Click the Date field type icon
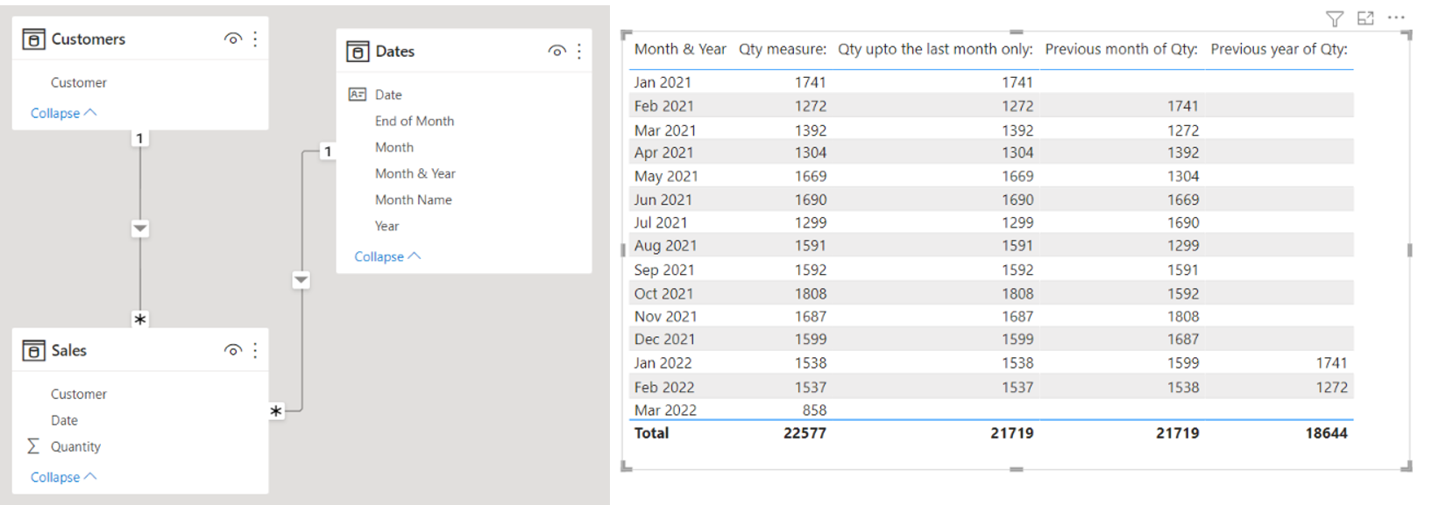Image resolution: width=1439 pixels, height=505 pixels. click(x=358, y=95)
